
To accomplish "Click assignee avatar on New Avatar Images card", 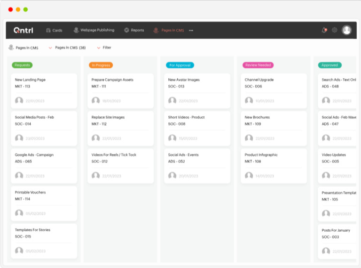I will tap(172, 100).
